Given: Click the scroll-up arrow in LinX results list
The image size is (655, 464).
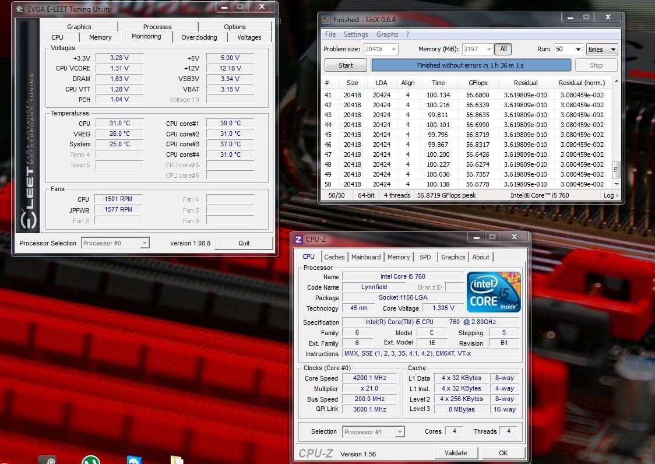Looking at the screenshot, I should 616,81.
